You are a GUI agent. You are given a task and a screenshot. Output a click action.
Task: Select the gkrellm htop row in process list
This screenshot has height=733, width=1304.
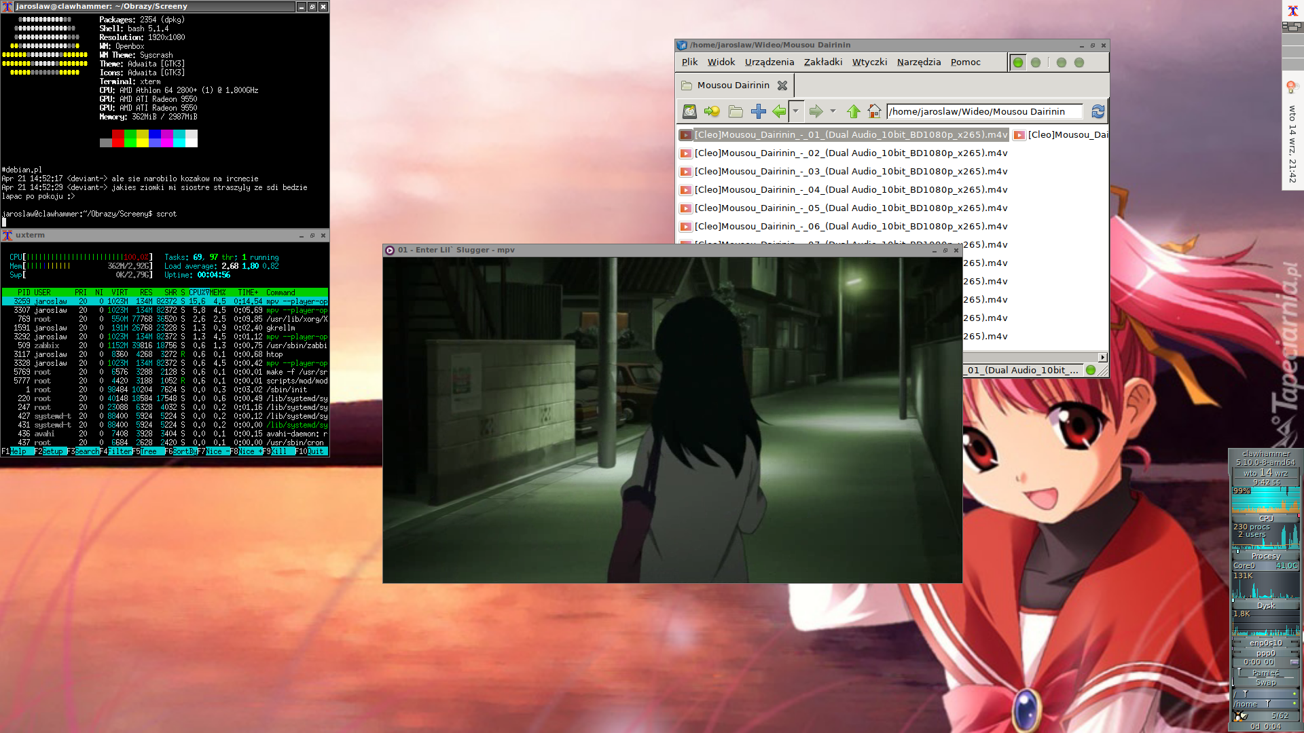165,328
